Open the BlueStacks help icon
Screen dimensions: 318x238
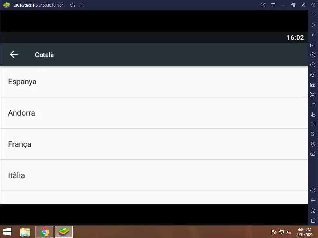pos(263,5)
